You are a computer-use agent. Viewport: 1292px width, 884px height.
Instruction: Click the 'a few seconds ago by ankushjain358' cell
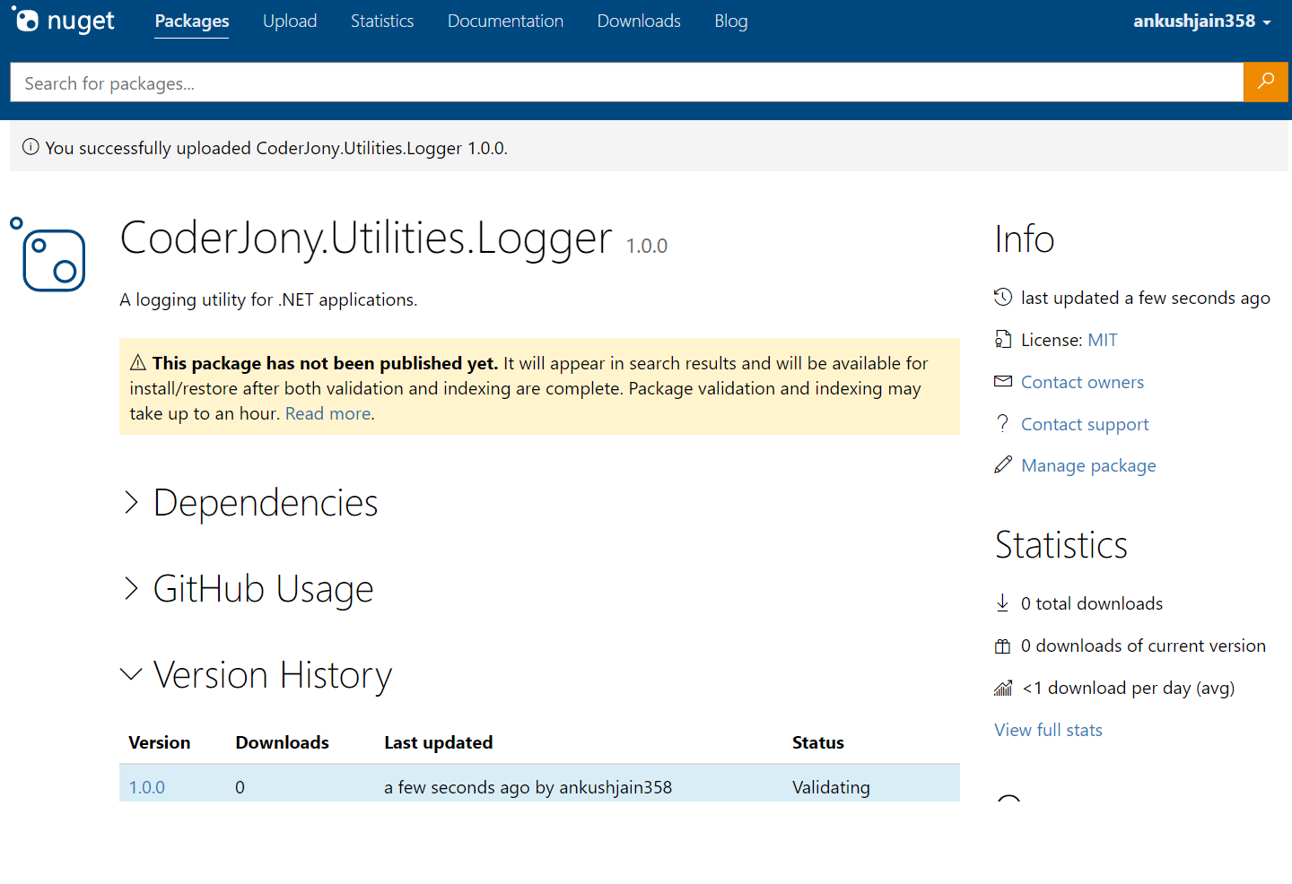coord(528,787)
